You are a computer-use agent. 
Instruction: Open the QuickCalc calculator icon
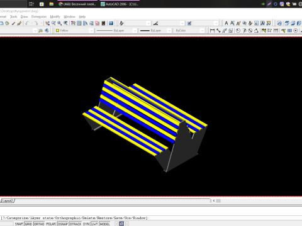tap(103, 23)
